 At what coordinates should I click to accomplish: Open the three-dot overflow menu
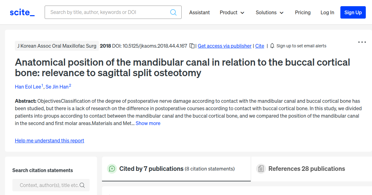tap(362, 42)
